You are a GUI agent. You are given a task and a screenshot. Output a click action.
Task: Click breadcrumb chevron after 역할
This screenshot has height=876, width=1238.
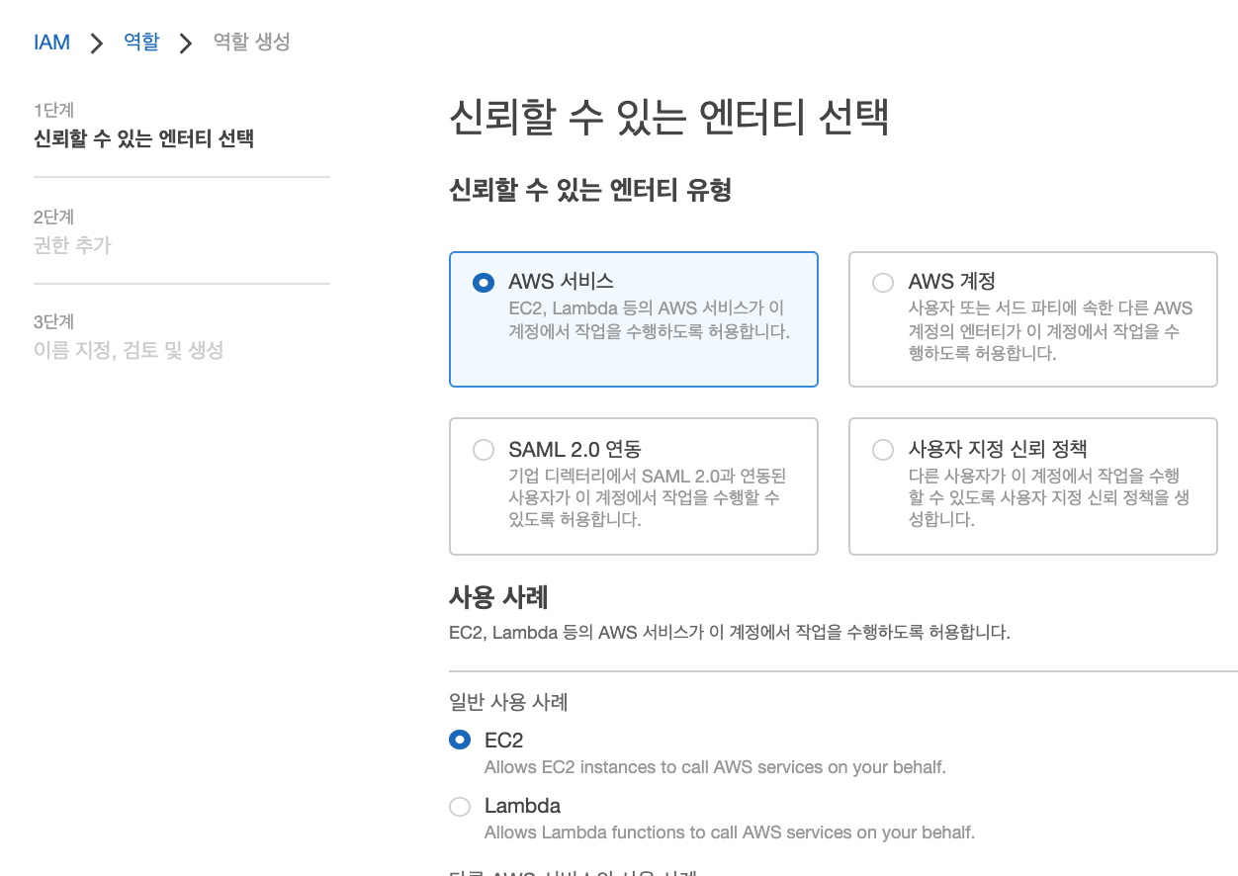186,44
